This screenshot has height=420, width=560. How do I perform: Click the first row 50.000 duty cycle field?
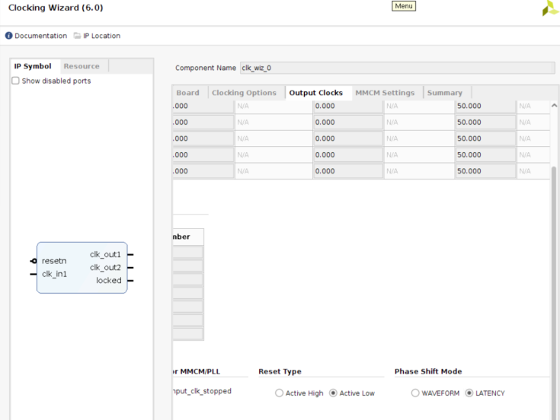(x=485, y=106)
